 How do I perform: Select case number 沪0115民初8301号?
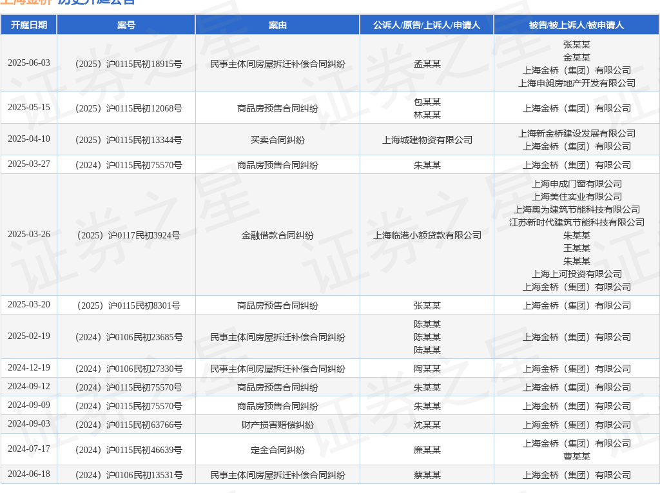(129, 305)
